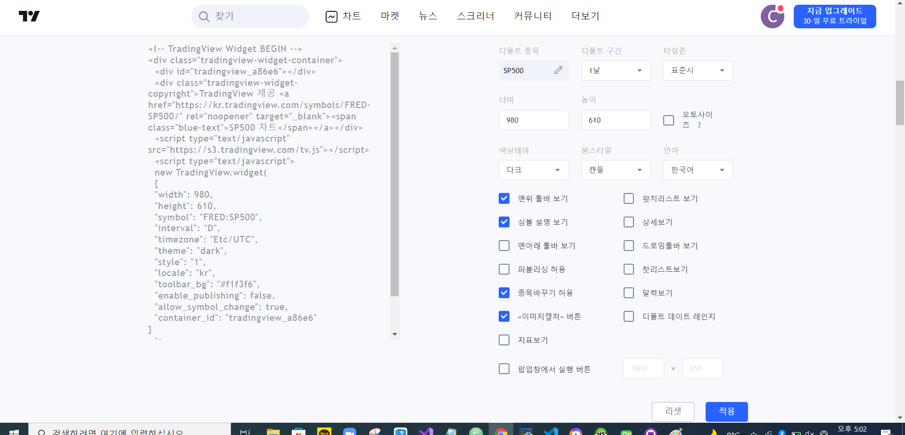
Task: Click the 찾기 search field
Action: (x=250, y=17)
